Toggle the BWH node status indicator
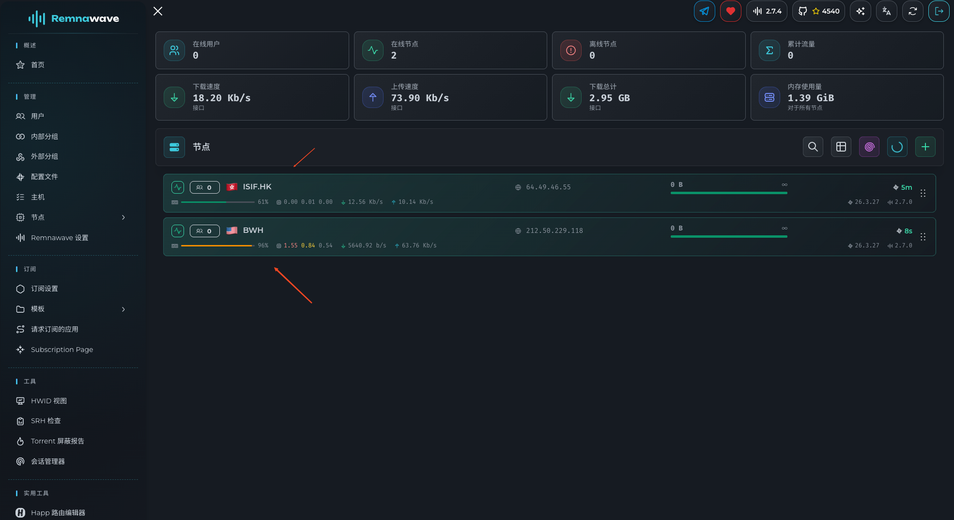The image size is (954, 520). (178, 231)
